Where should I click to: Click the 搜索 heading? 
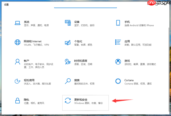[x=77, y=80]
